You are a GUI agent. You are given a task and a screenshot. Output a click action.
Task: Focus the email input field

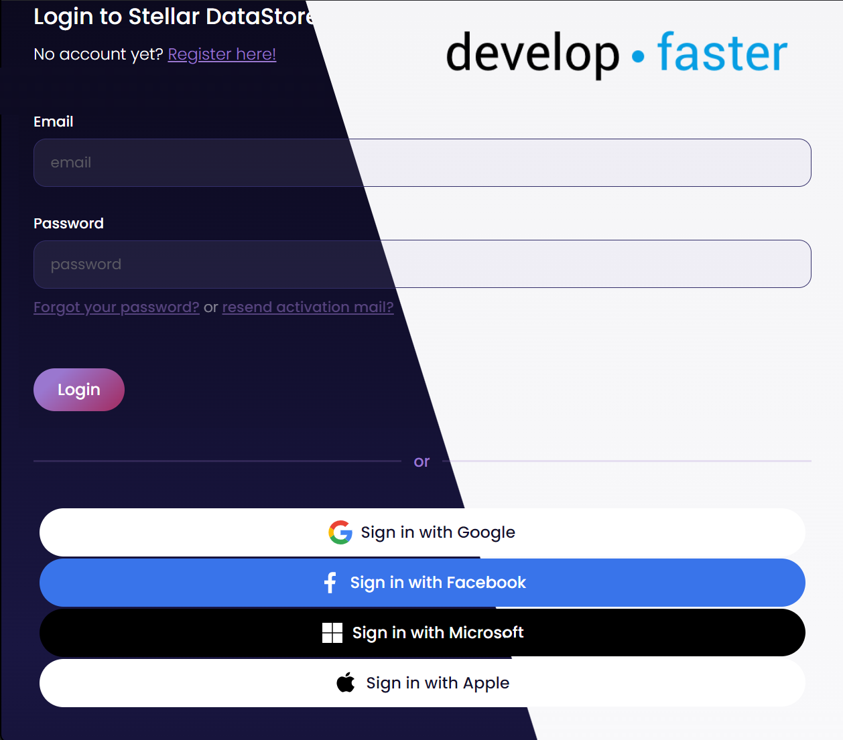[x=422, y=163]
